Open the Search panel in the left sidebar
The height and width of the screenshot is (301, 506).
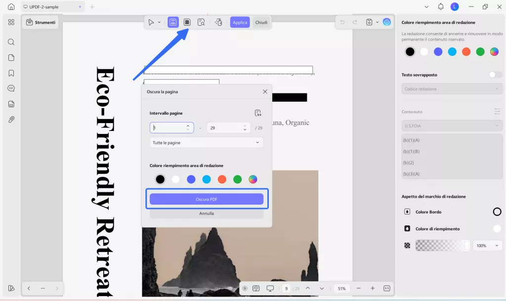[11, 42]
